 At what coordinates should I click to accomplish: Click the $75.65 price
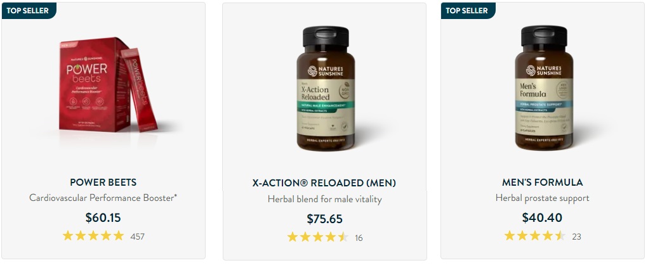(325, 219)
